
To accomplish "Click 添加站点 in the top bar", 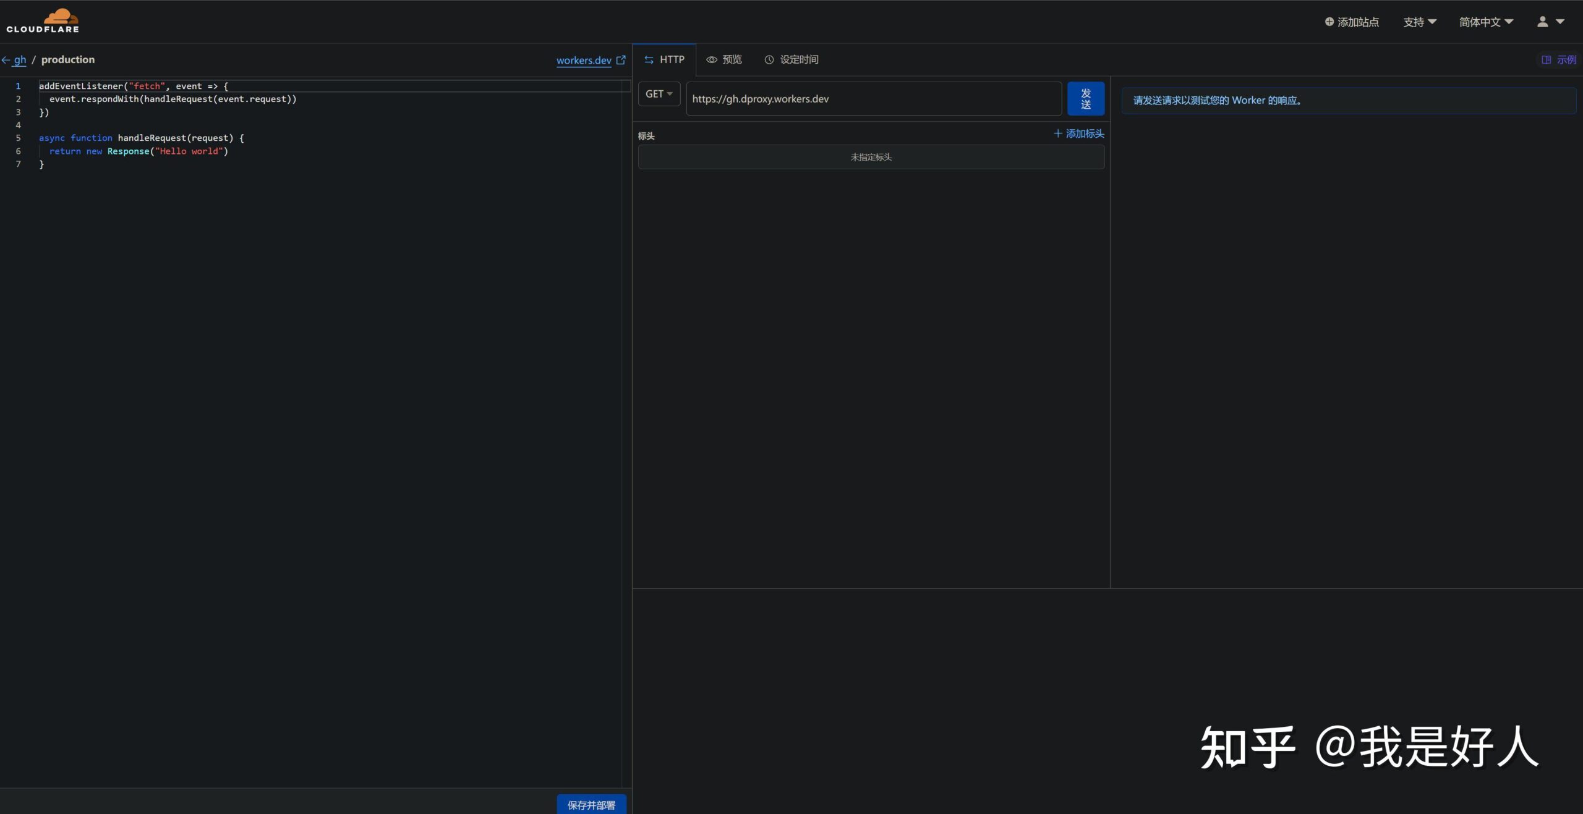I will (x=1352, y=22).
